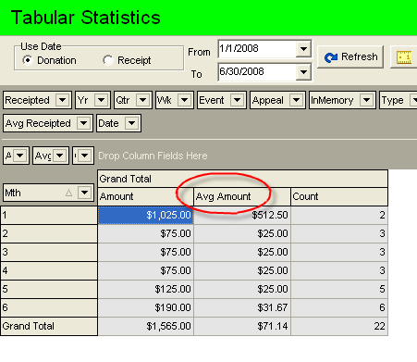
Task: Open the Wk filter field dropdown
Action: click(x=184, y=100)
